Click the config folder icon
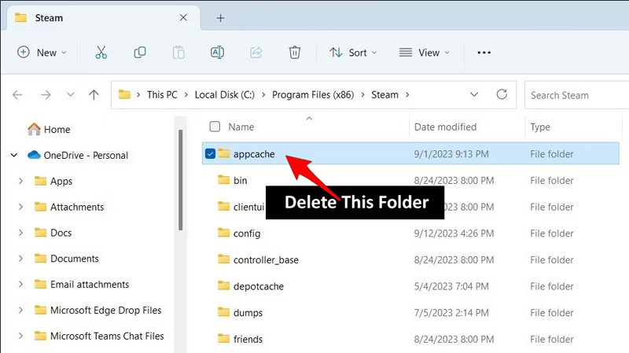 [x=223, y=233]
